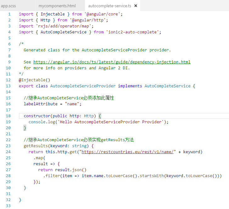Click the constructor keyword
The image size is (229, 209).
tap(37, 116)
